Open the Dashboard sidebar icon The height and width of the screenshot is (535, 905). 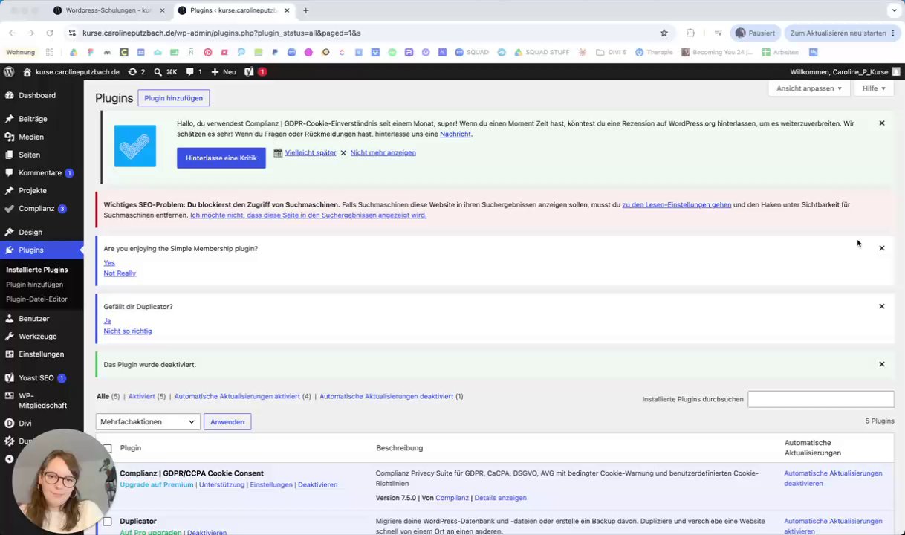pos(9,95)
